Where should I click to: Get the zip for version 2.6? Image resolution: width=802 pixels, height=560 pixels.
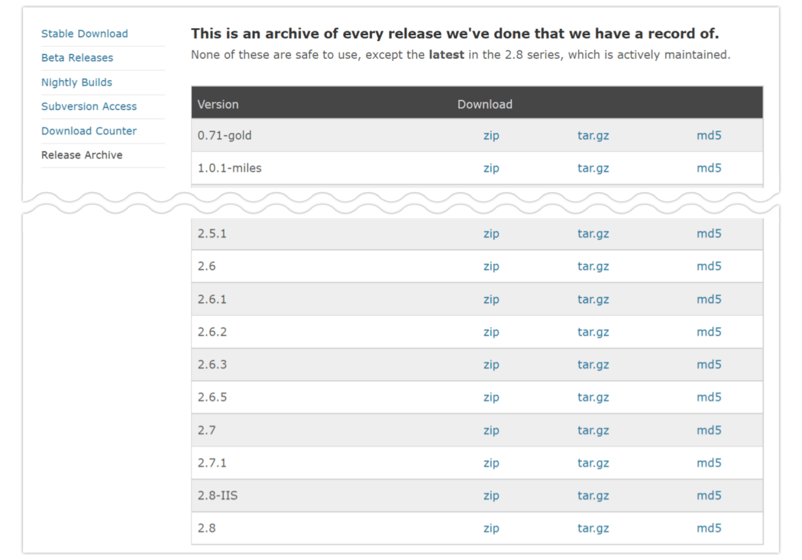[x=491, y=266]
